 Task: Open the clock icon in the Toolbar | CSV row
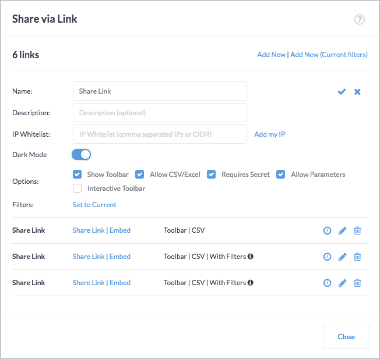327,230
